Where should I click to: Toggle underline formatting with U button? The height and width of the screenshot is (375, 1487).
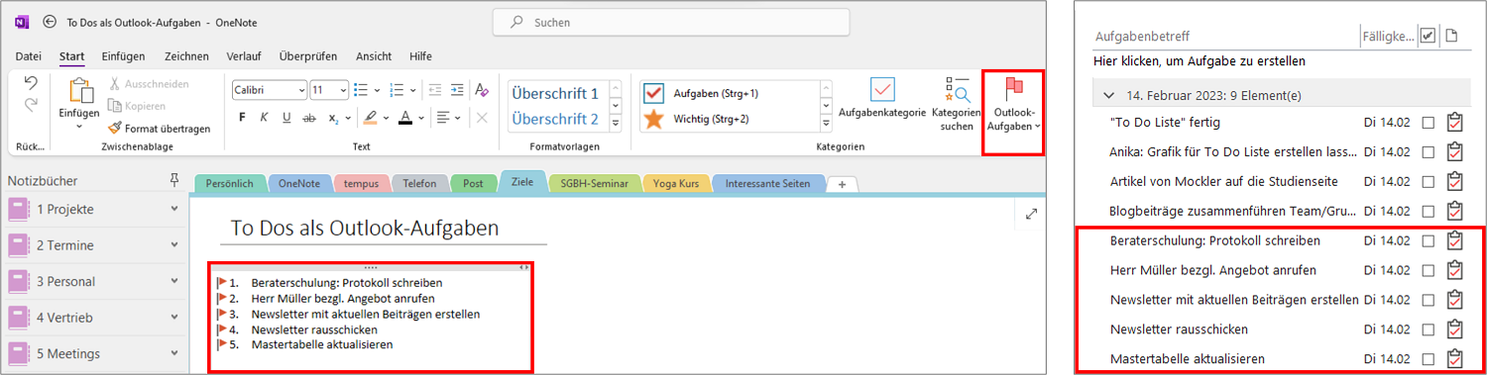[286, 118]
